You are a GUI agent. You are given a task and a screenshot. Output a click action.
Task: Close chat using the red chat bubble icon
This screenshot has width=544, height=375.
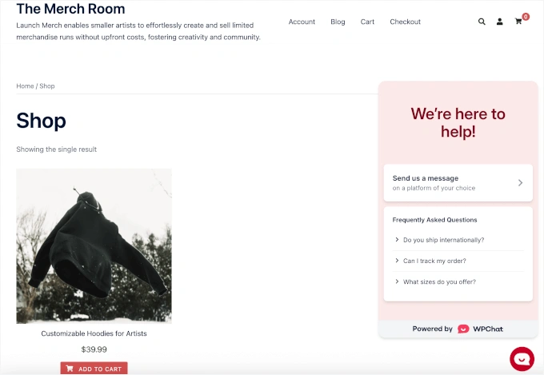[522, 359]
